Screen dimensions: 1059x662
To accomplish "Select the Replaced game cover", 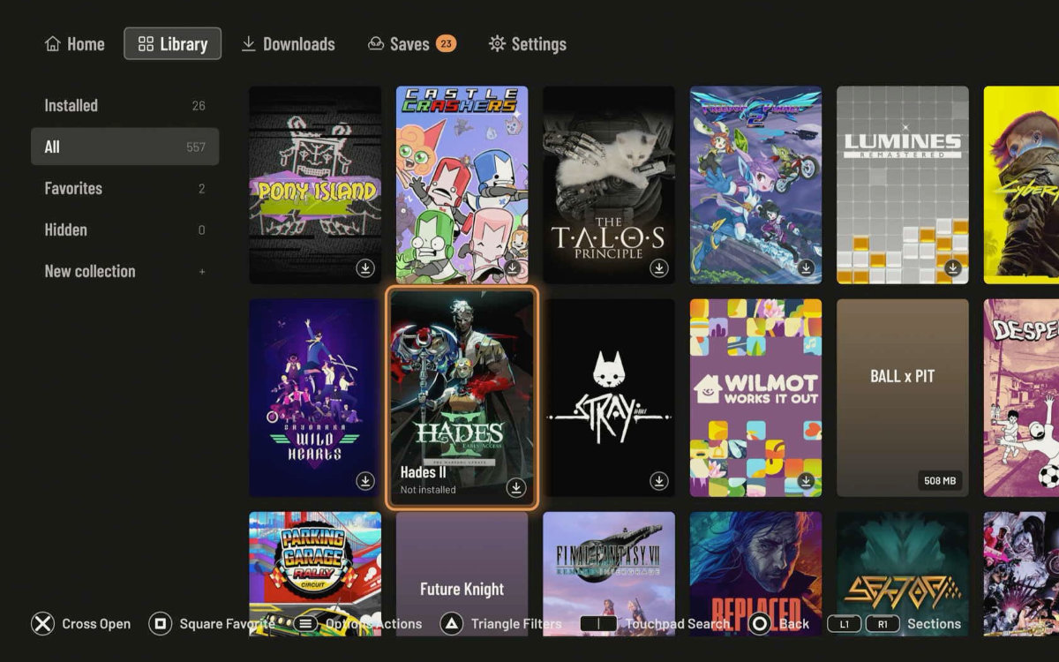I will 755,574.
